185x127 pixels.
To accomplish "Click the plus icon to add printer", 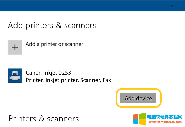I will (x=15, y=47).
